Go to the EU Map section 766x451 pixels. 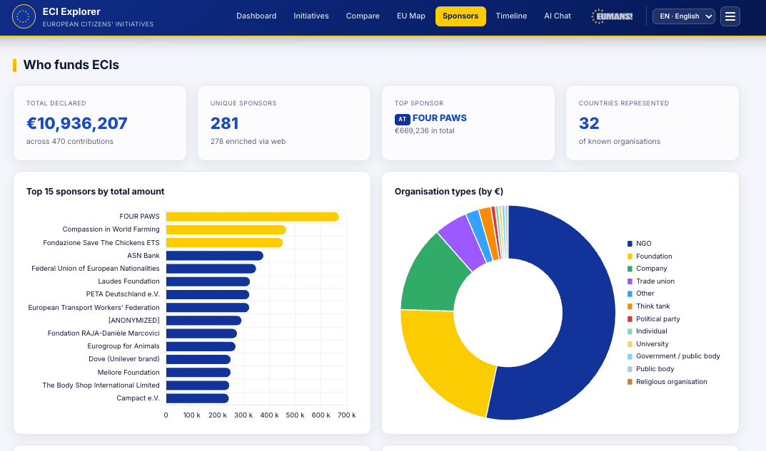(411, 16)
